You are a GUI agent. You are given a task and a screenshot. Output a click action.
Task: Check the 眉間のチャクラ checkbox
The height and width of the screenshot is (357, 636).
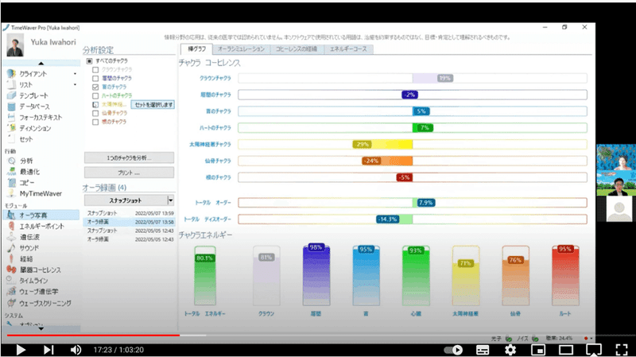point(95,78)
